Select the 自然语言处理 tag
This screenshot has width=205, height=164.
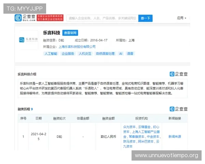(x=105, y=54)
